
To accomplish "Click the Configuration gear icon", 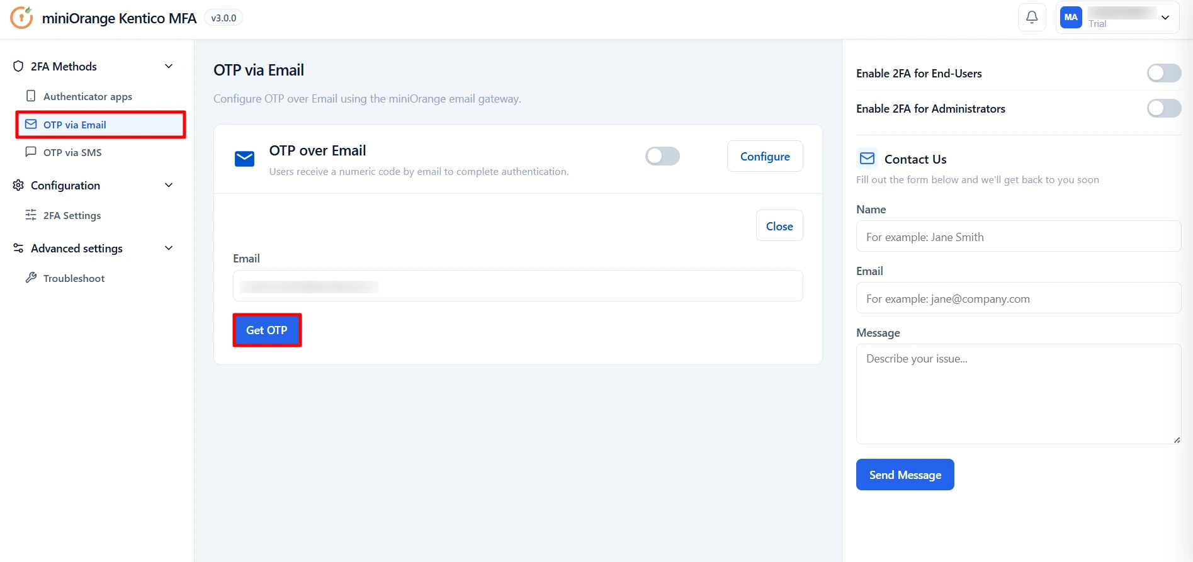I will pos(18,185).
